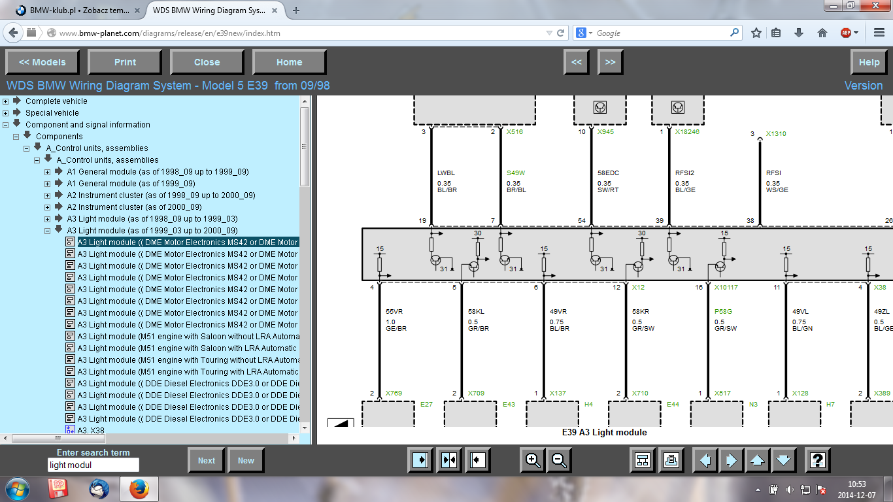Image resolution: width=893 pixels, height=502 pixels.
Task: Expand A2 Instrument cluster up to 2000_09
Action: point(47,195)
